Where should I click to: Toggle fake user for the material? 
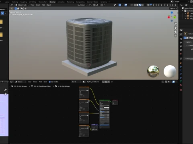pos(103,82)
